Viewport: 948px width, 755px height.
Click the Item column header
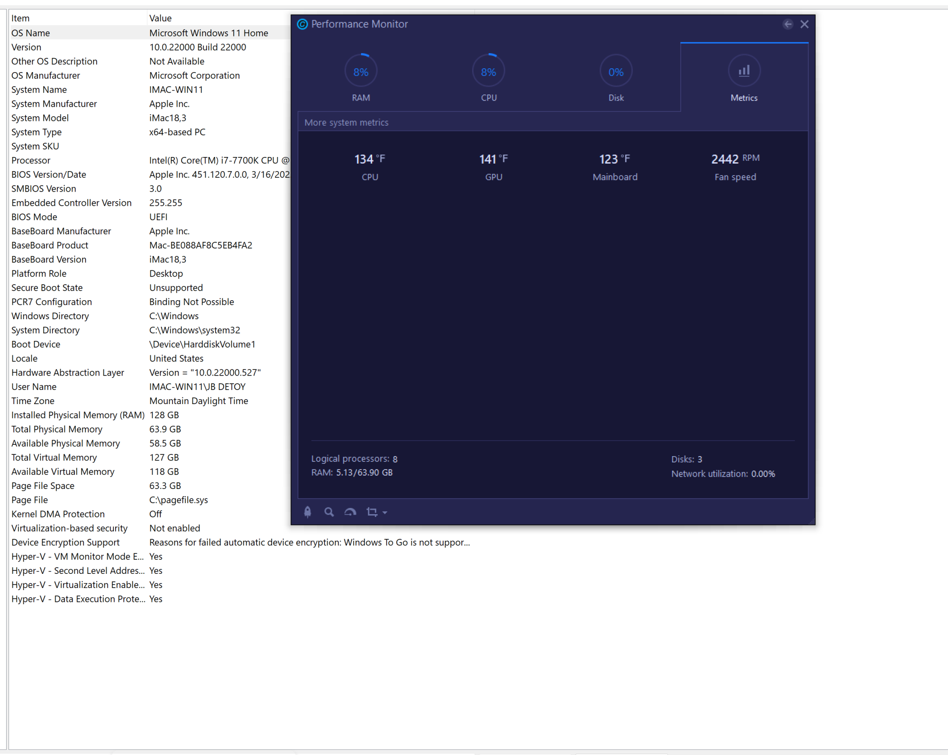[20, 18]
